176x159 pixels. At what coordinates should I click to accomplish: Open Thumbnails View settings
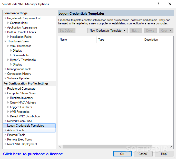[x=18, y=41]
